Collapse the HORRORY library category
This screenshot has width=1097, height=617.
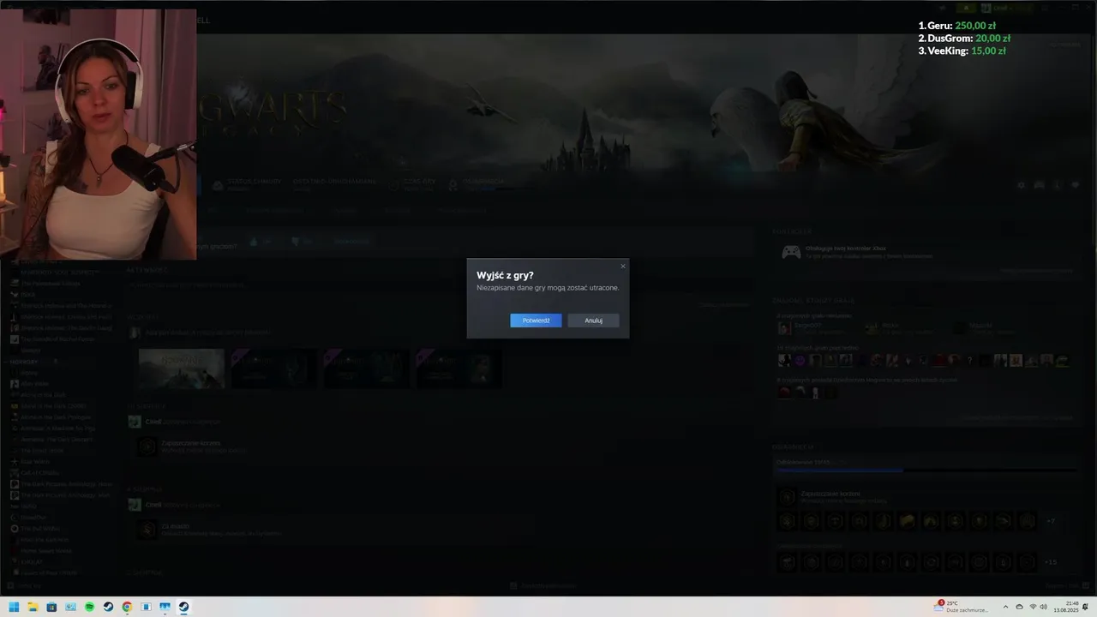(24, 362)
